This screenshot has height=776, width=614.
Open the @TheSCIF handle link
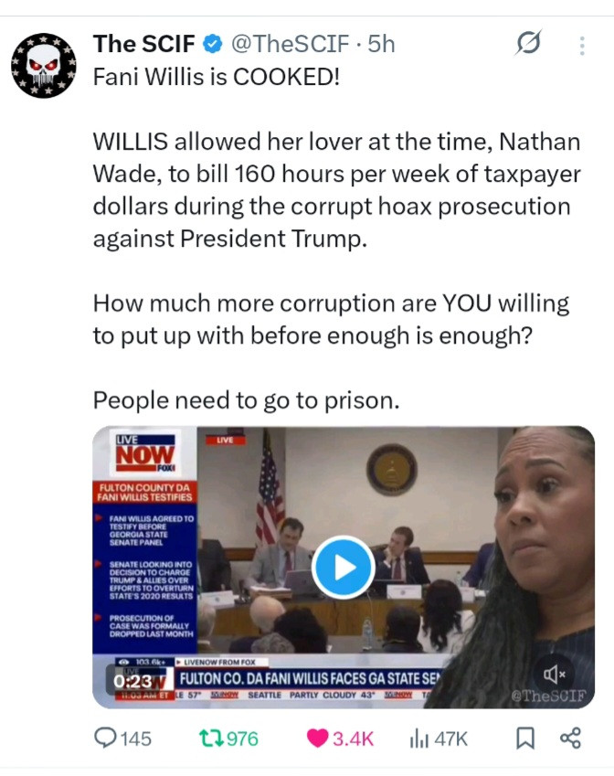(291, 44)
